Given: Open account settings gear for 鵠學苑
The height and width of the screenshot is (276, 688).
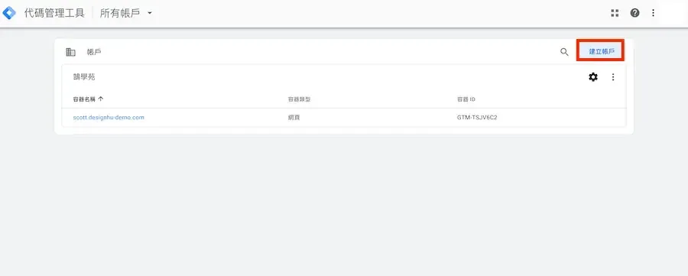Looking at the screenshot, I should point(593,77).
